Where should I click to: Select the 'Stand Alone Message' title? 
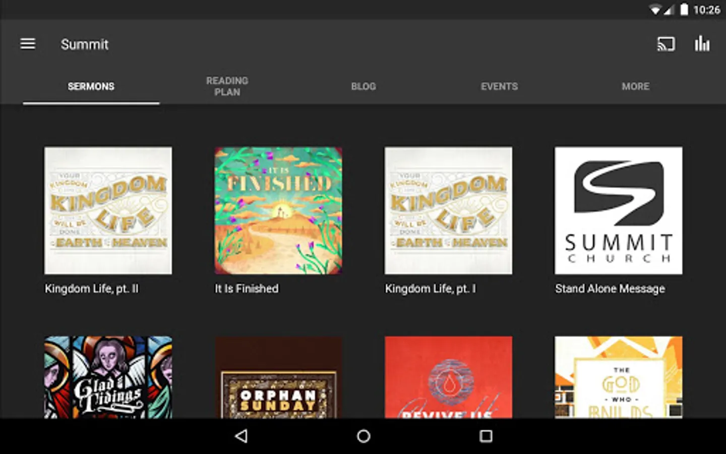pyautogui.click(x=610, y=289)
